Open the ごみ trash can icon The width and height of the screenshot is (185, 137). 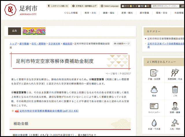(175, 91)
